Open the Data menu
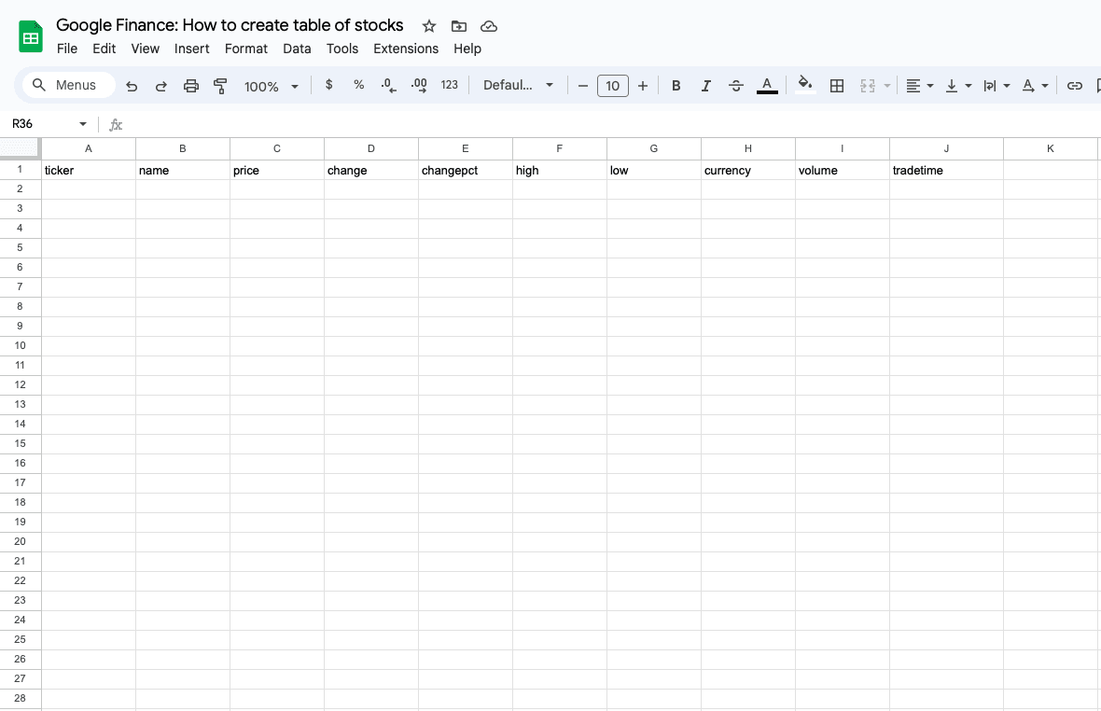This screenshot has width=1101, height=711. tap(297, 49)
